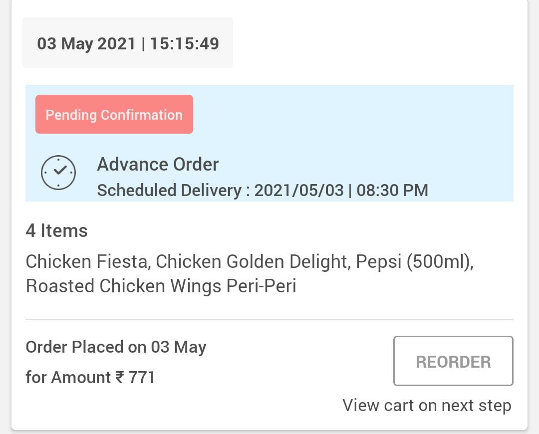The image size is (539, 434).
Task: Click the clock checkmark icon
Action: (58, 173)
